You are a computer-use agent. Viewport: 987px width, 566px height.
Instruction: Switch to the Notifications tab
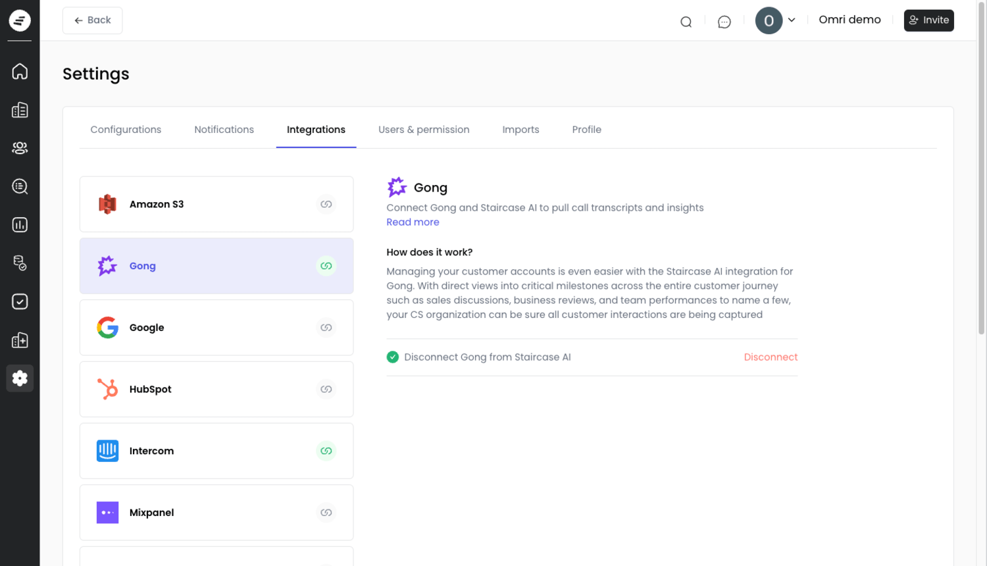tap(224, 130)
